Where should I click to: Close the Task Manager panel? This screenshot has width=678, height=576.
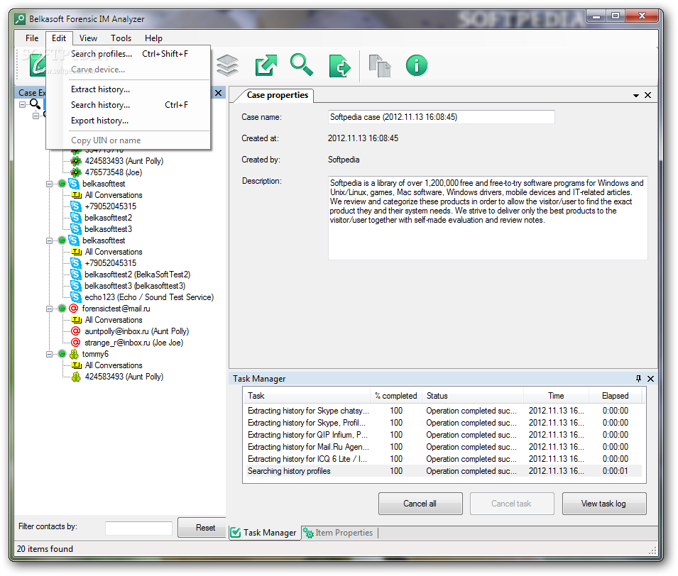pyautogui.click(x=650, y=379)
